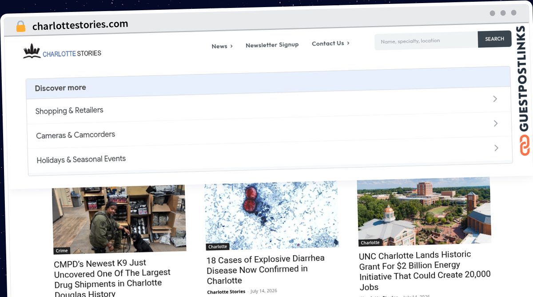533x297 pixels.
Task: Open the Contact Us menu
Action: 328,43
